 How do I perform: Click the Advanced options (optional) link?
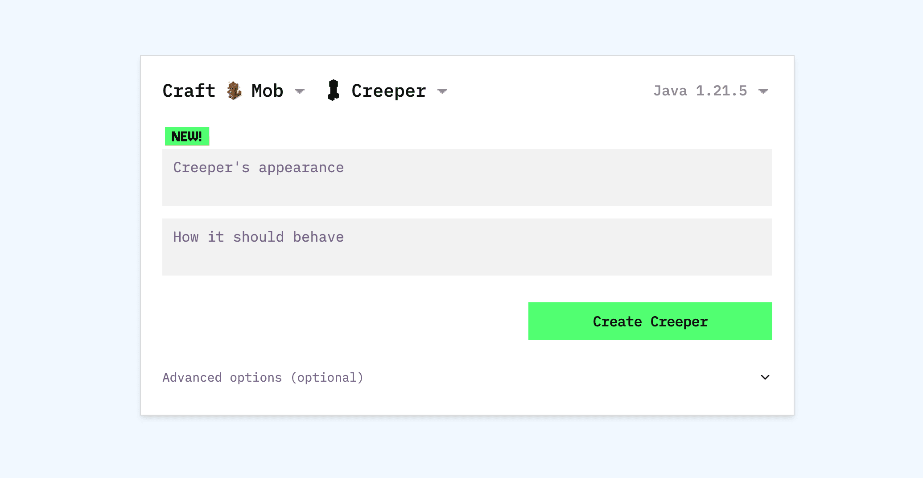click(263, 377)
